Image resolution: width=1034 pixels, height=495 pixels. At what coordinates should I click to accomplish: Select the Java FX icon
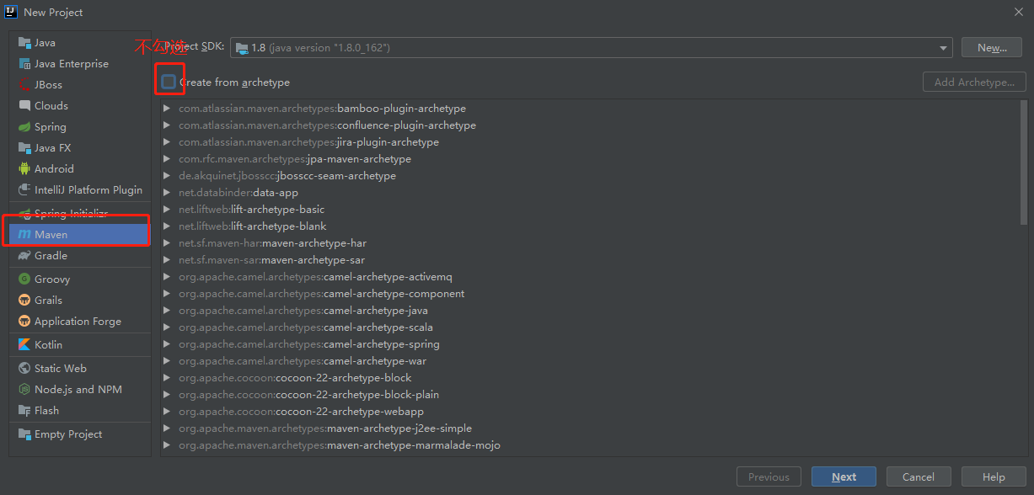24,148
